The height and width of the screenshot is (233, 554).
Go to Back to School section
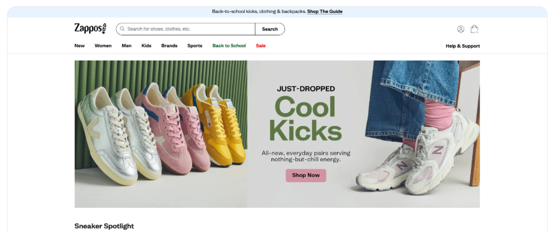229,46
